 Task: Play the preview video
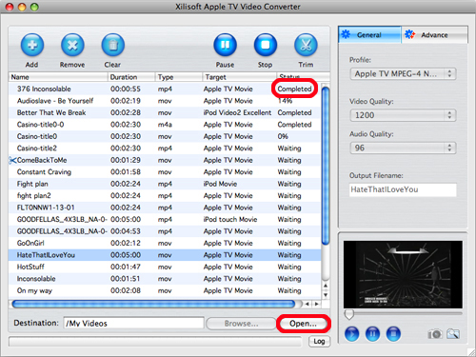(x=351, y=334)
